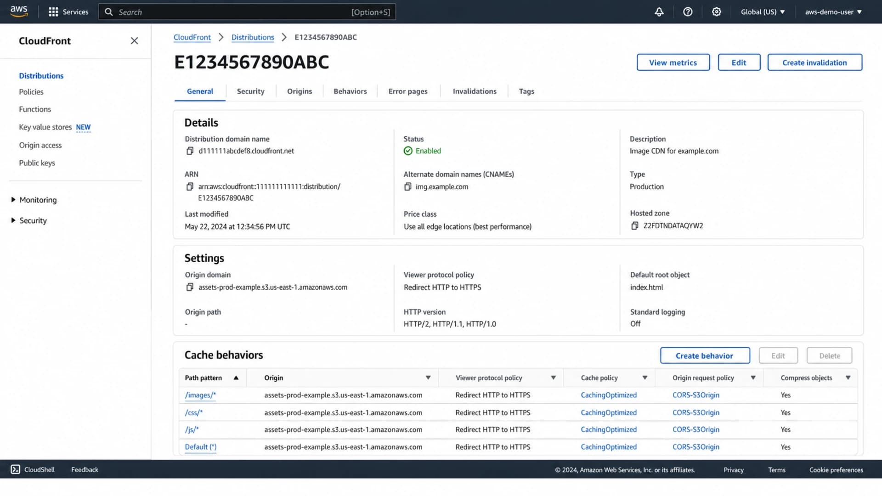Copy the hosted zone ID
Screen dimensions: 882x496
coord(634,226)
